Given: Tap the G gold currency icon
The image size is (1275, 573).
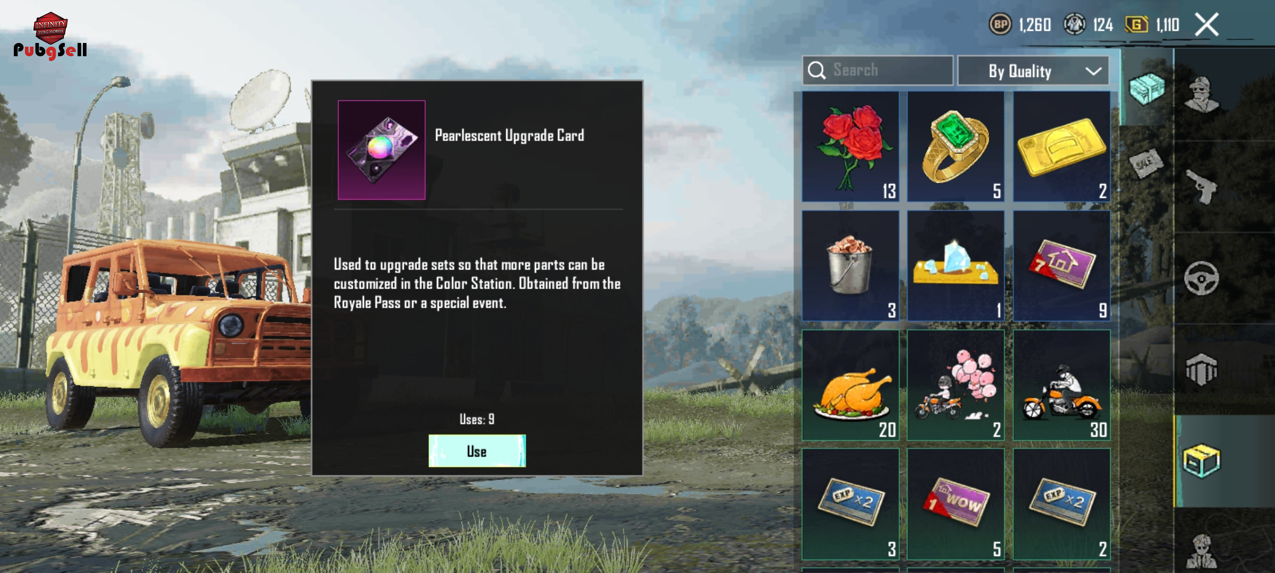Looking at the screenshot, I should pyautogui.click(x=1137, y=24).
